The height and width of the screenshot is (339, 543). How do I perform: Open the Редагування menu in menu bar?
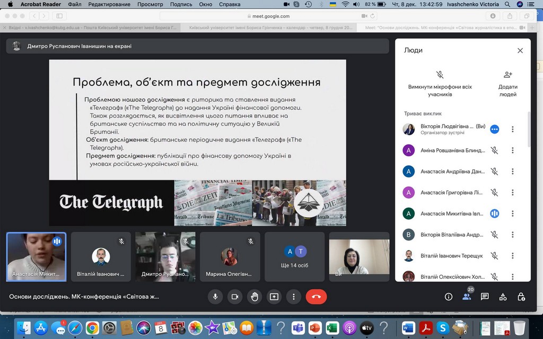click(109, 4)
